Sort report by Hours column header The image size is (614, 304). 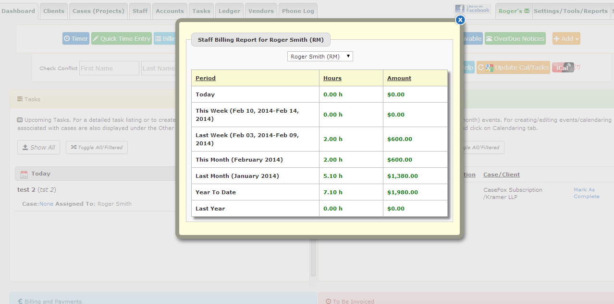332,78
